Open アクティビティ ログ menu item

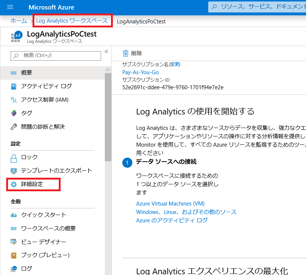(x=53, y=86)
